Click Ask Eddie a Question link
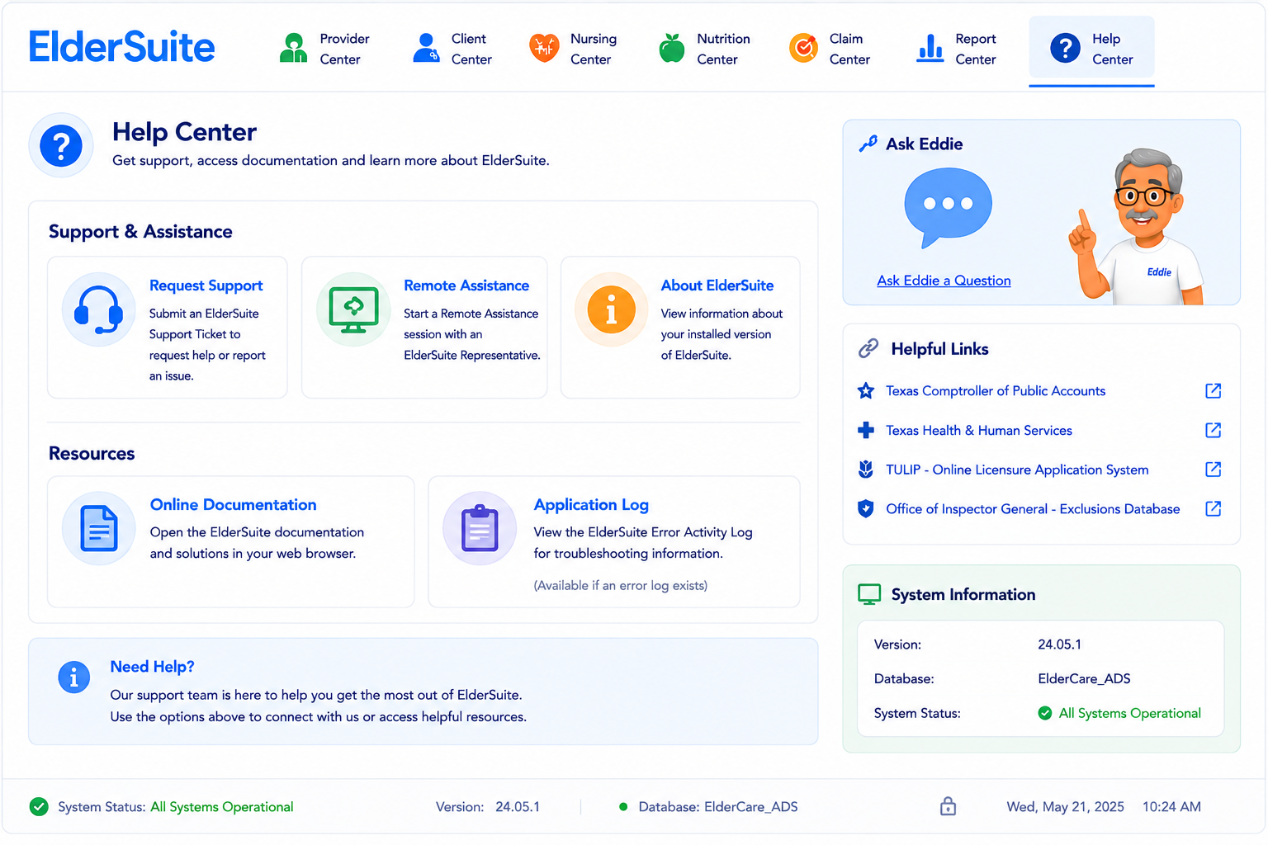The width and height of the screenshot is (1268, 845). 944,281
